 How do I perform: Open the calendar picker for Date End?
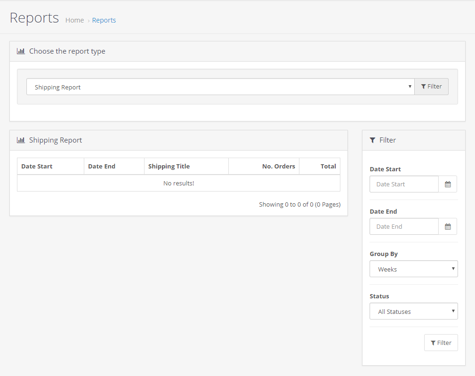pos(448,226)
